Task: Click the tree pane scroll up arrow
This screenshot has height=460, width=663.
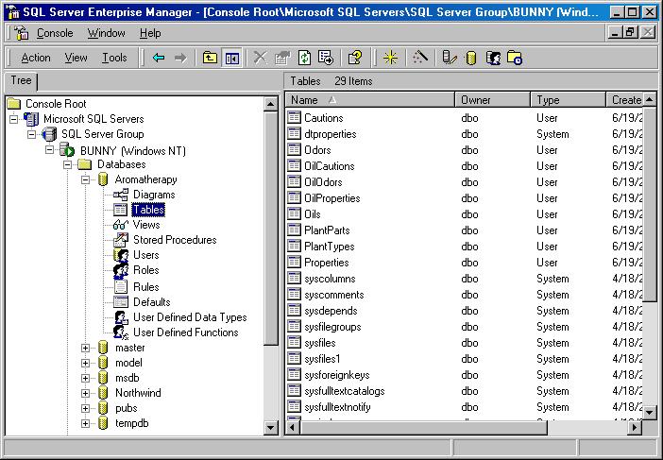Action: [x=271, y=104]
